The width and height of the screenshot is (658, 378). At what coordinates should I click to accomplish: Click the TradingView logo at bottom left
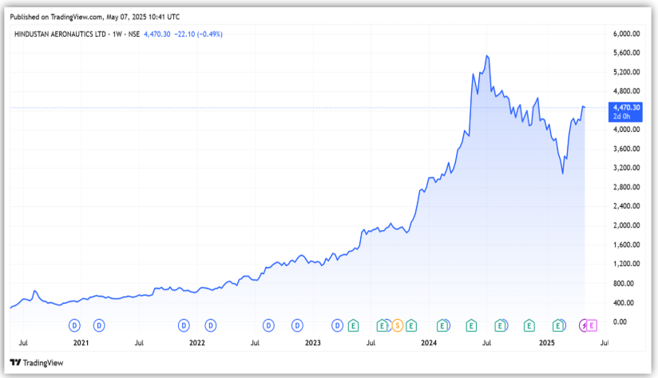39,362
